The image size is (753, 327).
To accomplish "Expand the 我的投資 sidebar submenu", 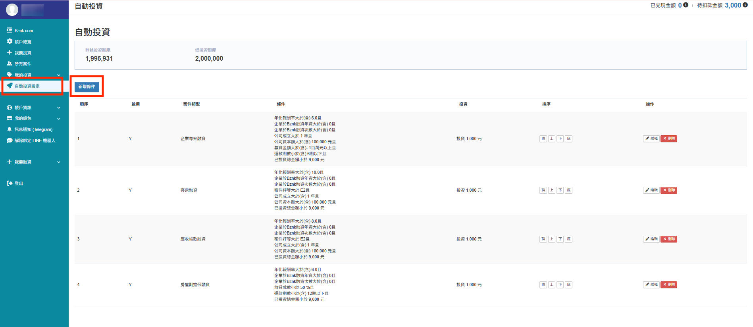I will [x=59, y=75].
